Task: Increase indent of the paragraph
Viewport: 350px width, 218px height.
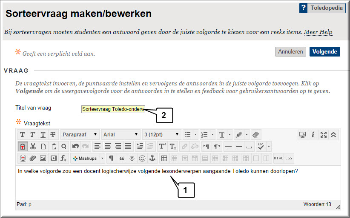Action: [x=140, y=147]
